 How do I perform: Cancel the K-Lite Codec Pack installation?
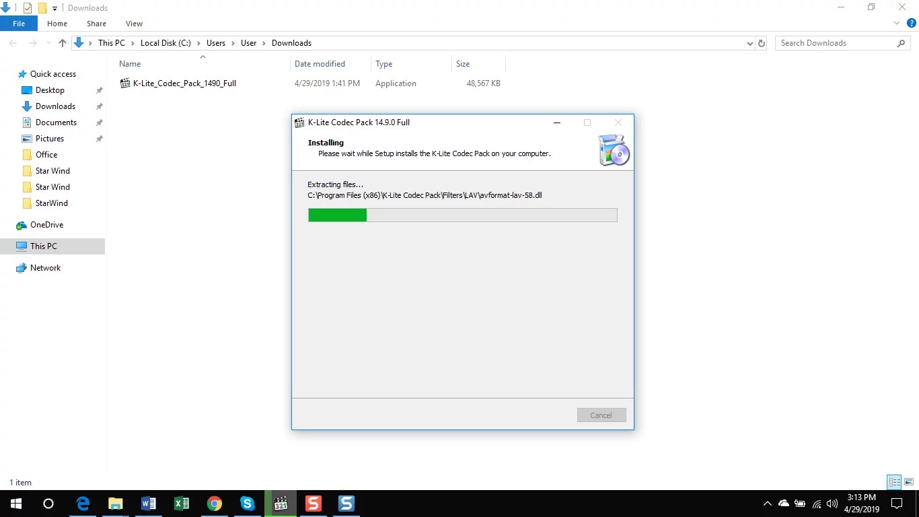point(601,415)
